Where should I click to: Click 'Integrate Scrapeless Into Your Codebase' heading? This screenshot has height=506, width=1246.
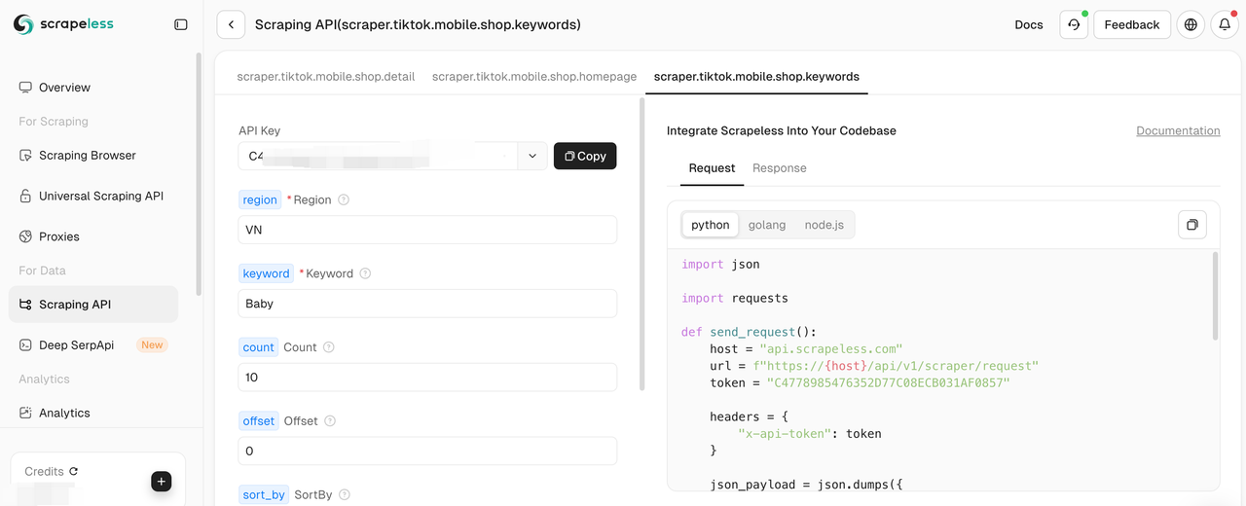pyautogui.click(x=782, y=130)
